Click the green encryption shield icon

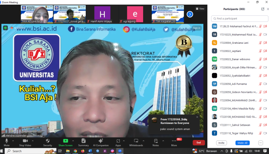(x=5, y=28)
